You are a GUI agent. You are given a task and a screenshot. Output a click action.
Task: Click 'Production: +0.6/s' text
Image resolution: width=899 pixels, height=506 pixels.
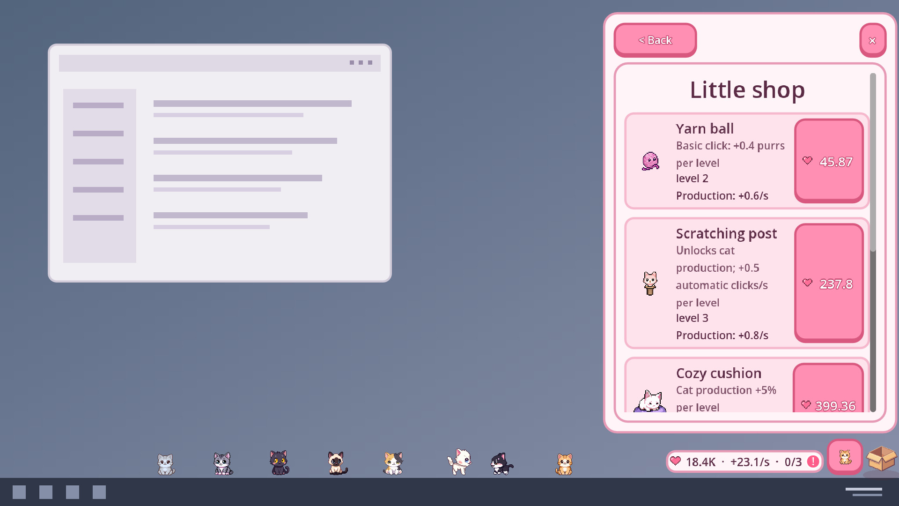[x=722, y=196]
